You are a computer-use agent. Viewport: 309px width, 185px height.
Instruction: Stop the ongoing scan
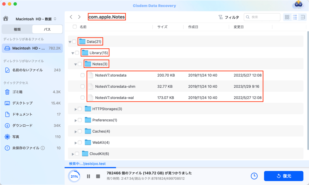coord(98,176)
